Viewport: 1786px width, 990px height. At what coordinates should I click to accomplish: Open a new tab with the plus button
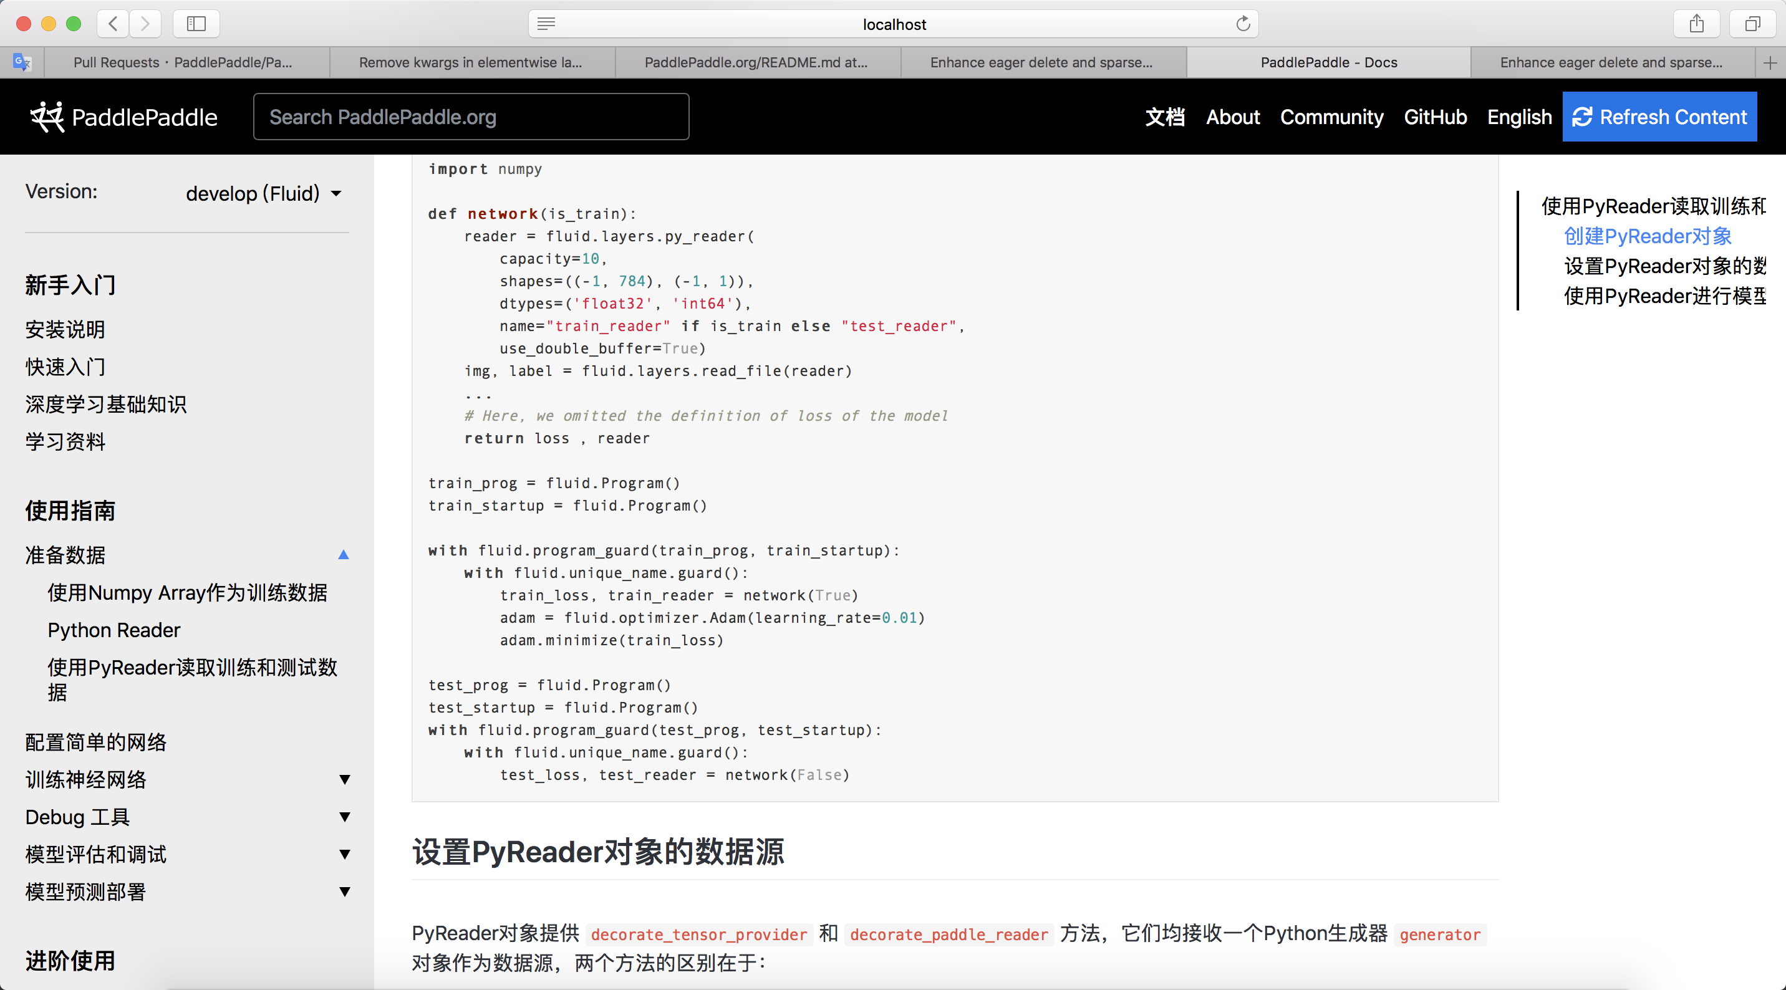click(1769, 62)
